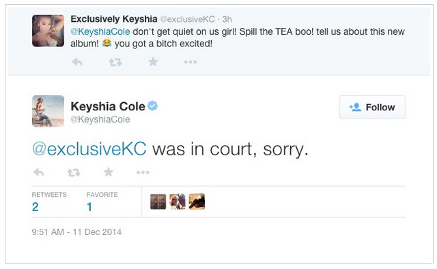
Task: Open the @exclusiveKC mention in main tweet
Action: tap(89, 149)
